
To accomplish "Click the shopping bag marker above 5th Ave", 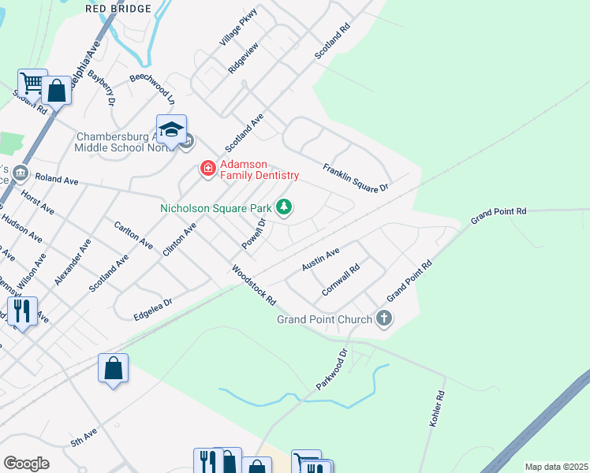I will click(114, 369).
